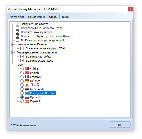
Task: Click the Spanish flag icon
Action: (x=27, y=101)
